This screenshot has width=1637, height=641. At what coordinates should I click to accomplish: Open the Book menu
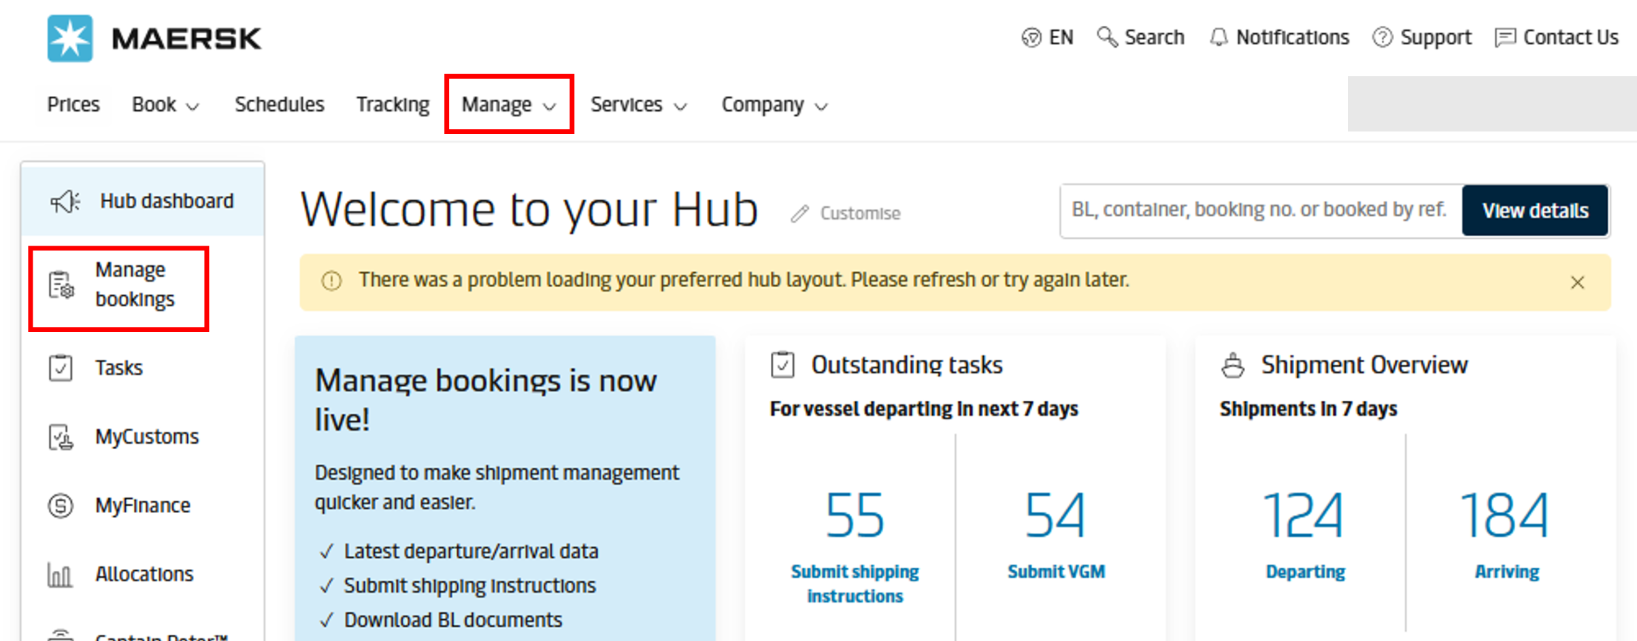(166, 105)
